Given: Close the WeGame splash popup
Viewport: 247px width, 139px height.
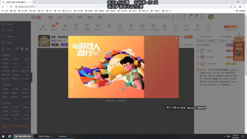Looking at the screenshot, I should pyautogui.click(x=176, y=38).
